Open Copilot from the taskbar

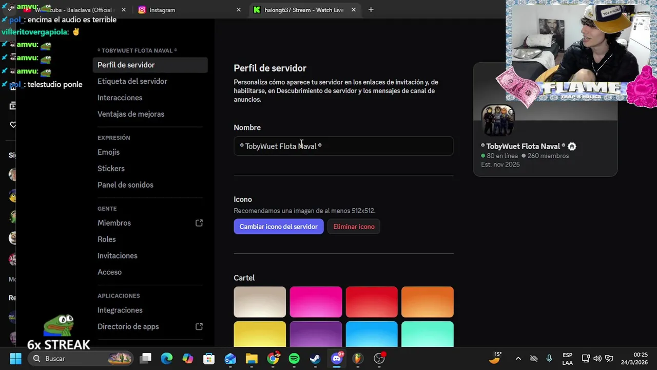[x=188, y=359]
